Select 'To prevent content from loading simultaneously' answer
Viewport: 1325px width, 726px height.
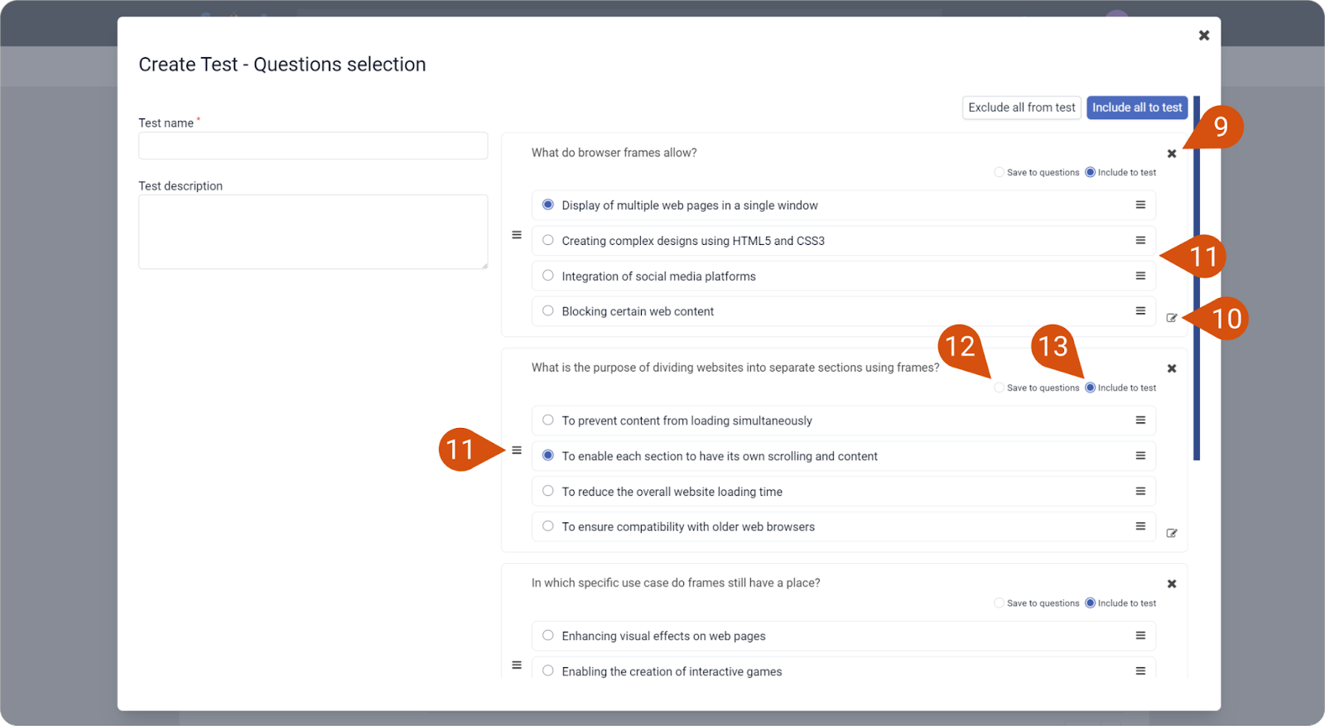(548, 421)
